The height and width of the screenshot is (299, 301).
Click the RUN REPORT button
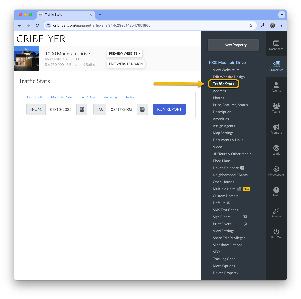click(169, 109)
